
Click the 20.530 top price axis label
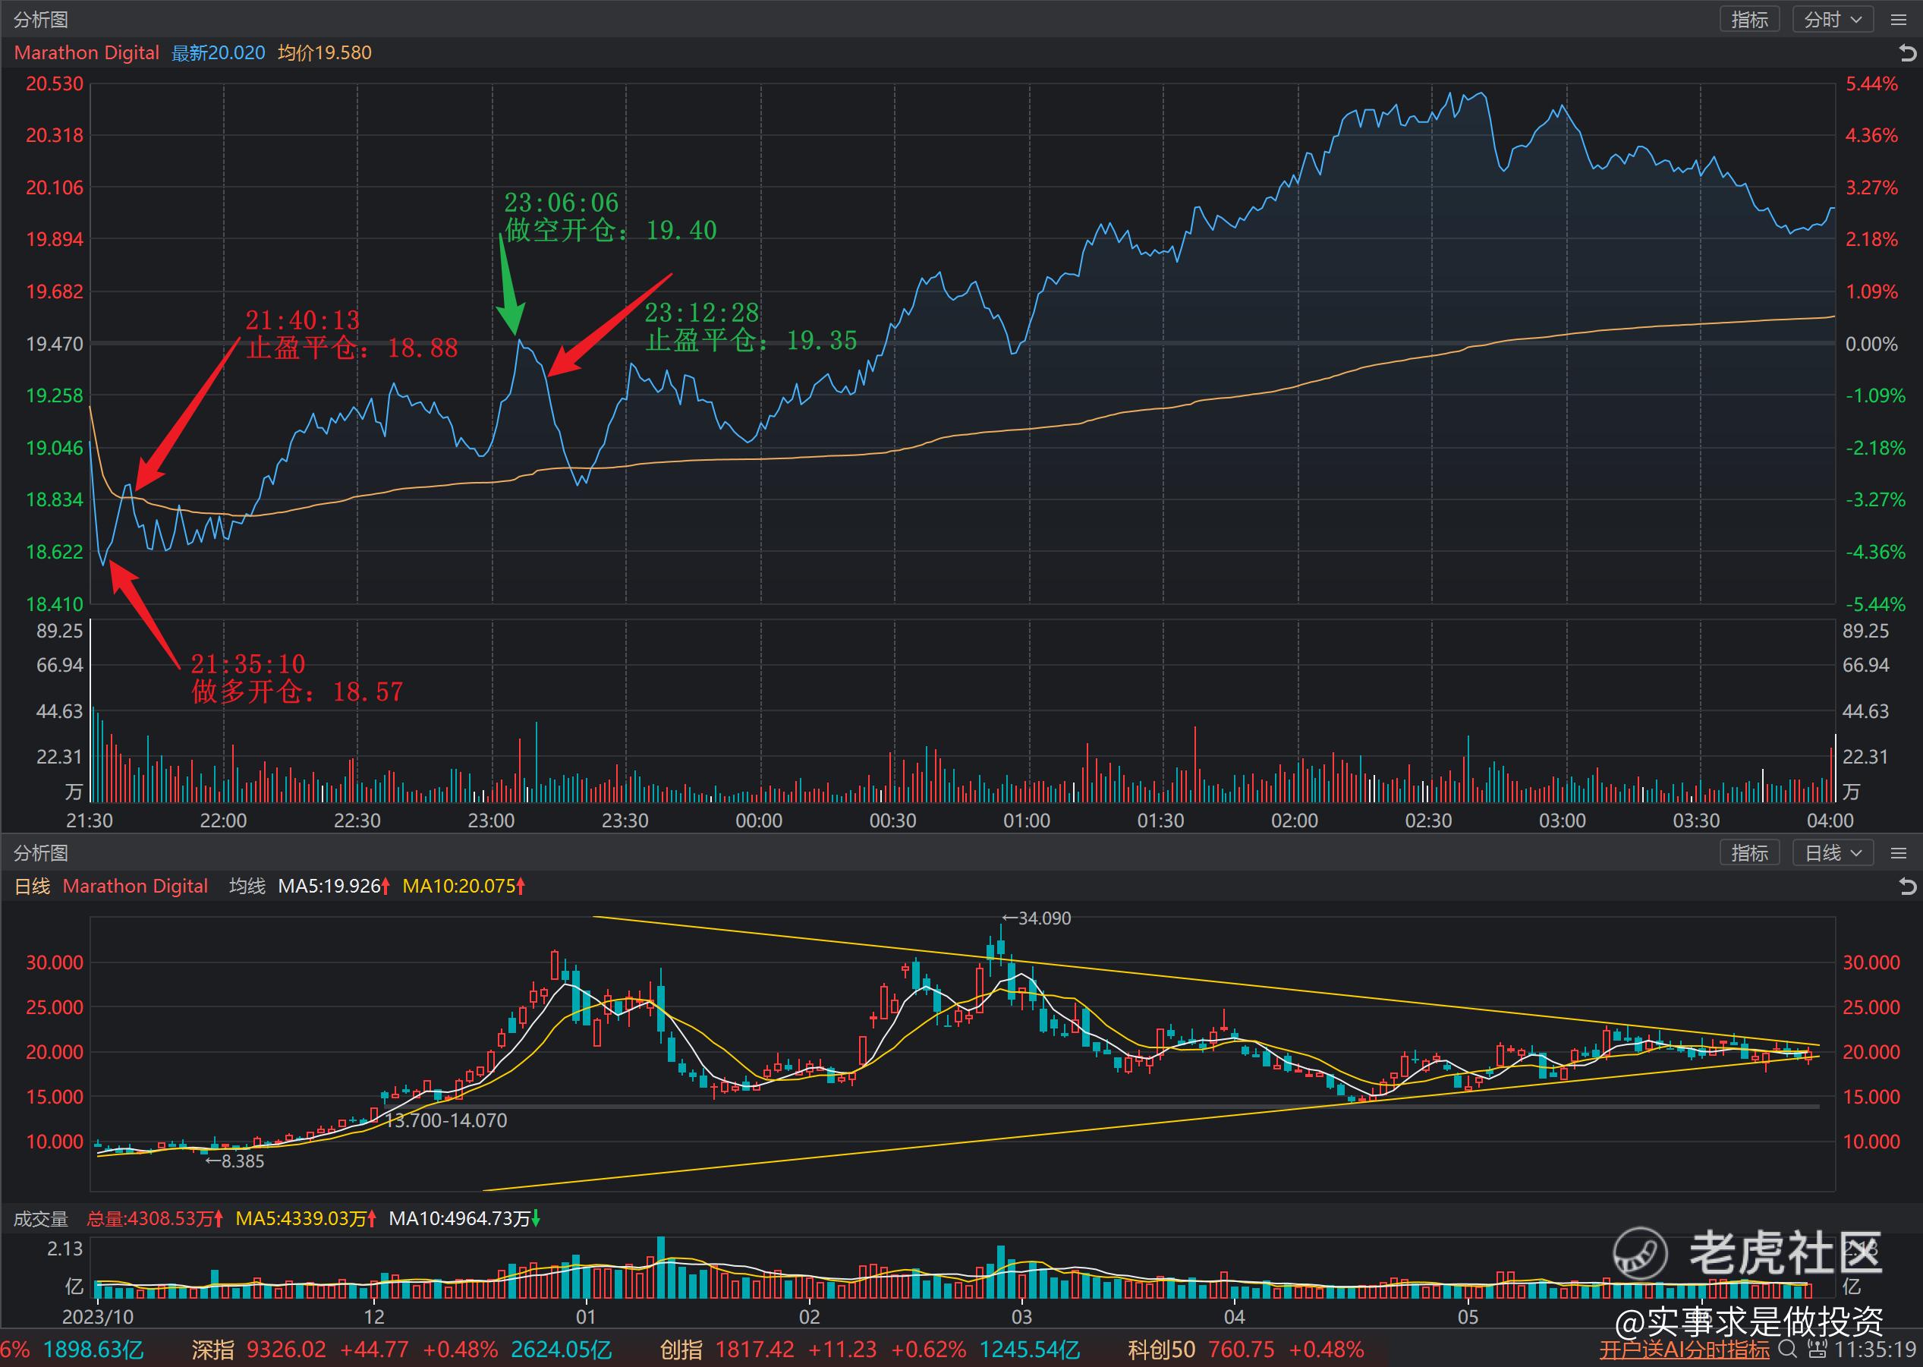(55, 83)
